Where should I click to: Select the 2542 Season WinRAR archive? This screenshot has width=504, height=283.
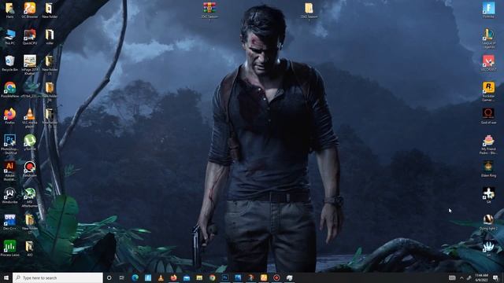click(209, 11)
